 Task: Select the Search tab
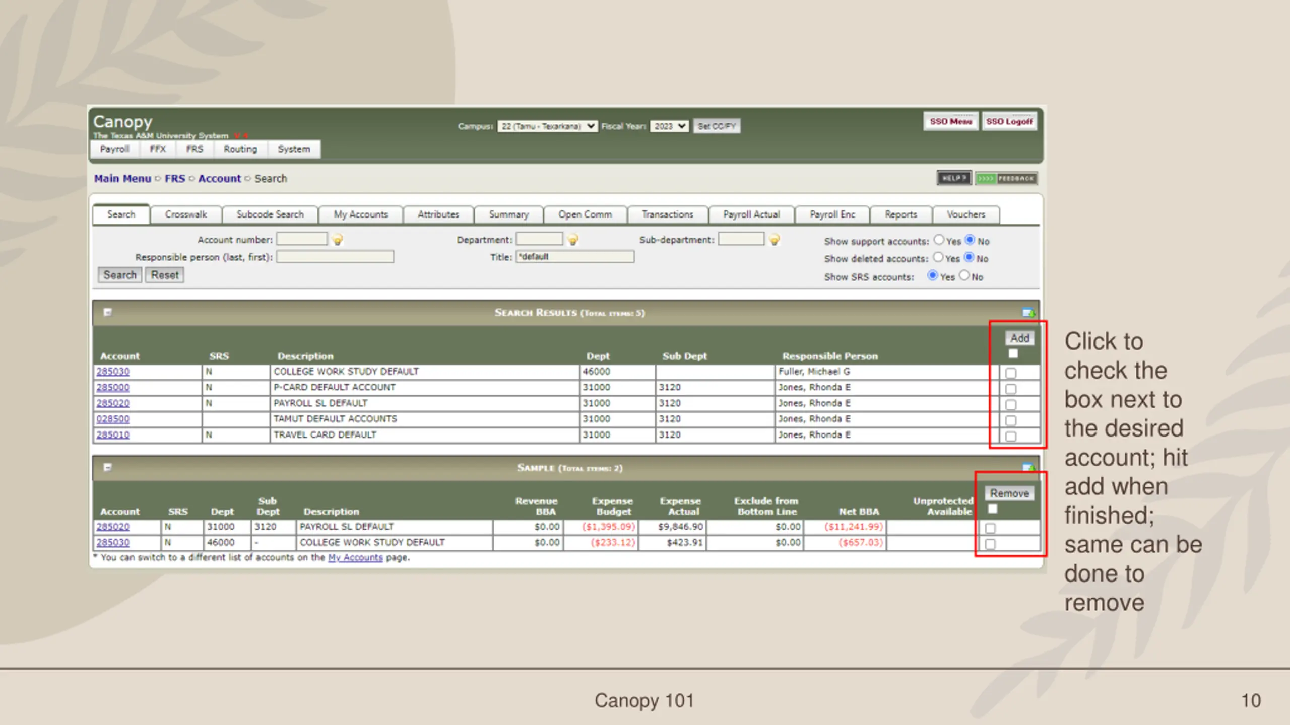click(x=121, y=214)
